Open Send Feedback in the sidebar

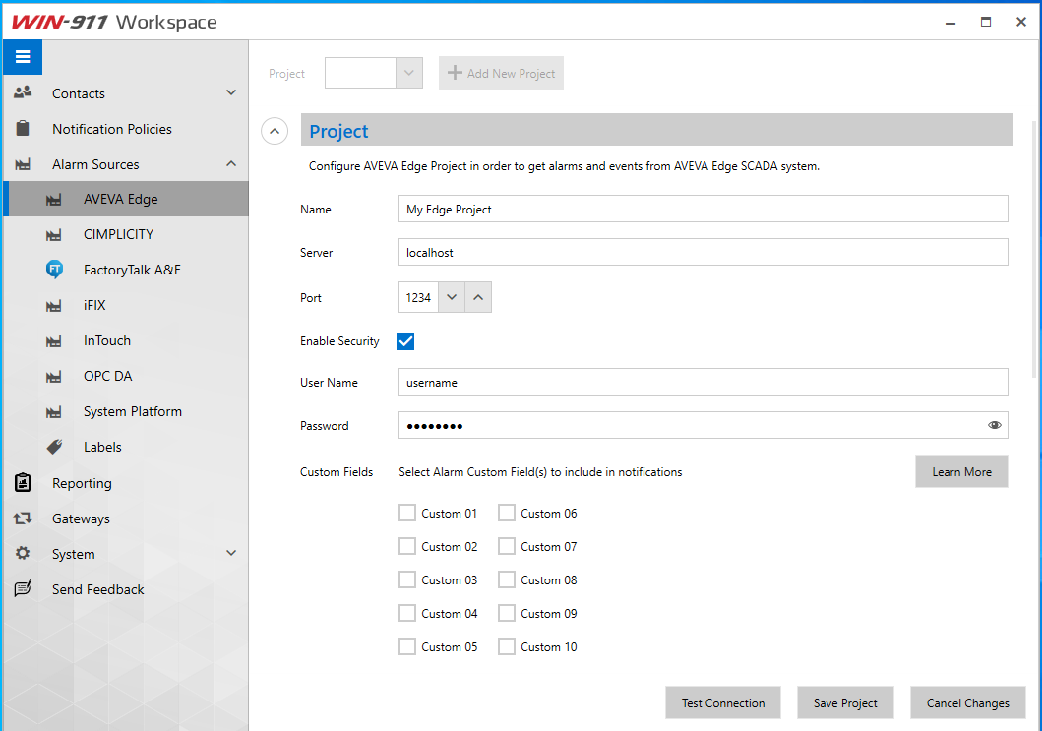point(126,589)
